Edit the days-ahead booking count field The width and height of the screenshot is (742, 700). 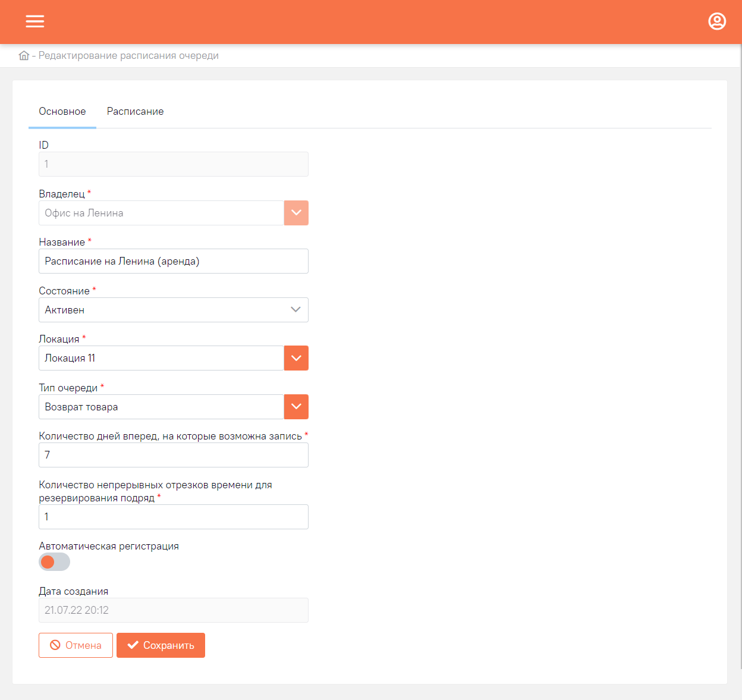click(174, 455)
